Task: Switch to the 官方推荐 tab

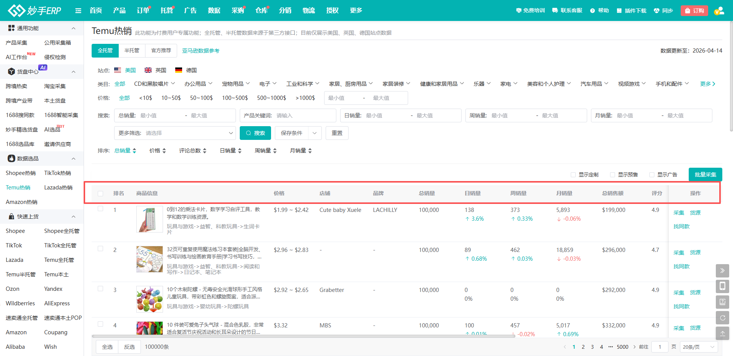Action: tap(161, 51)
